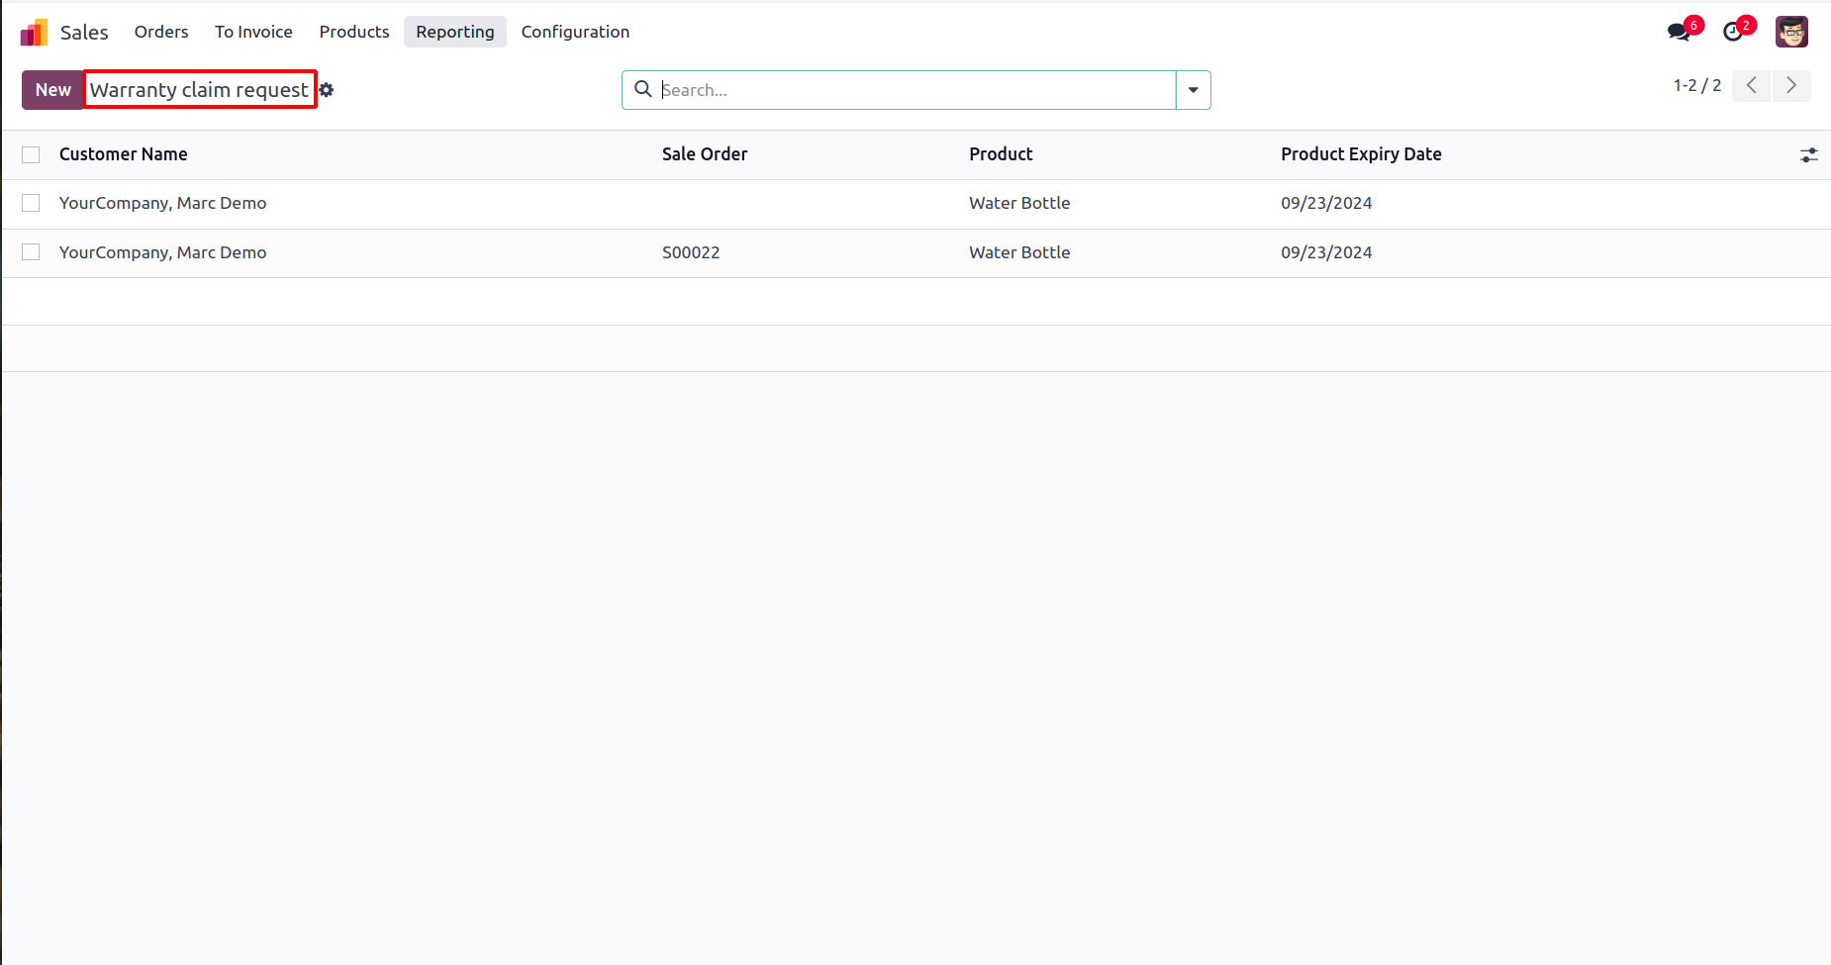Open the user avatar menu
This screenshot has height=965, width=1831.
(1791, 32)
